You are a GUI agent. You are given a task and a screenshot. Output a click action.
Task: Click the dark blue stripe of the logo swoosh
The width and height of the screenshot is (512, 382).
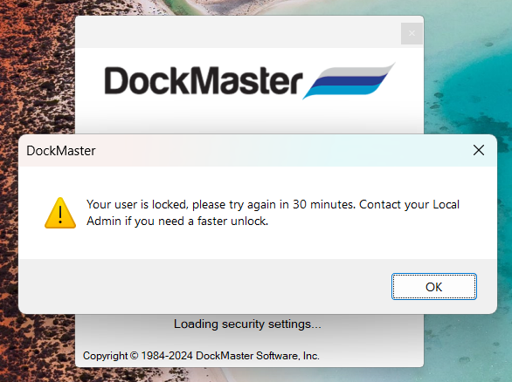[349, 80]
